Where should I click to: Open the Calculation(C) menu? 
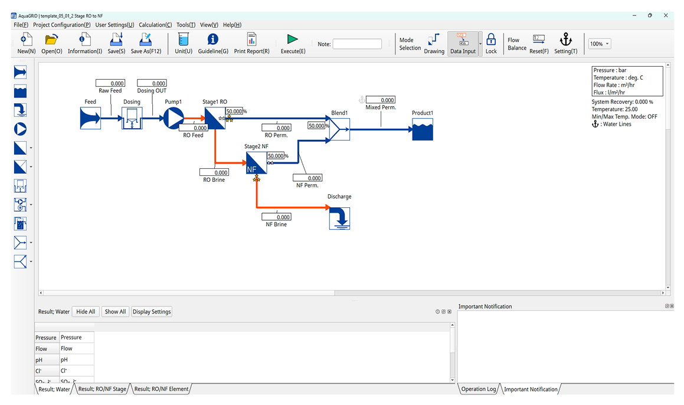[x=155, y=25]
